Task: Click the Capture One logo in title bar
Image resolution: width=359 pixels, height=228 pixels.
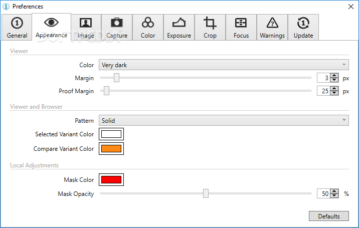Action: point(6,7)
